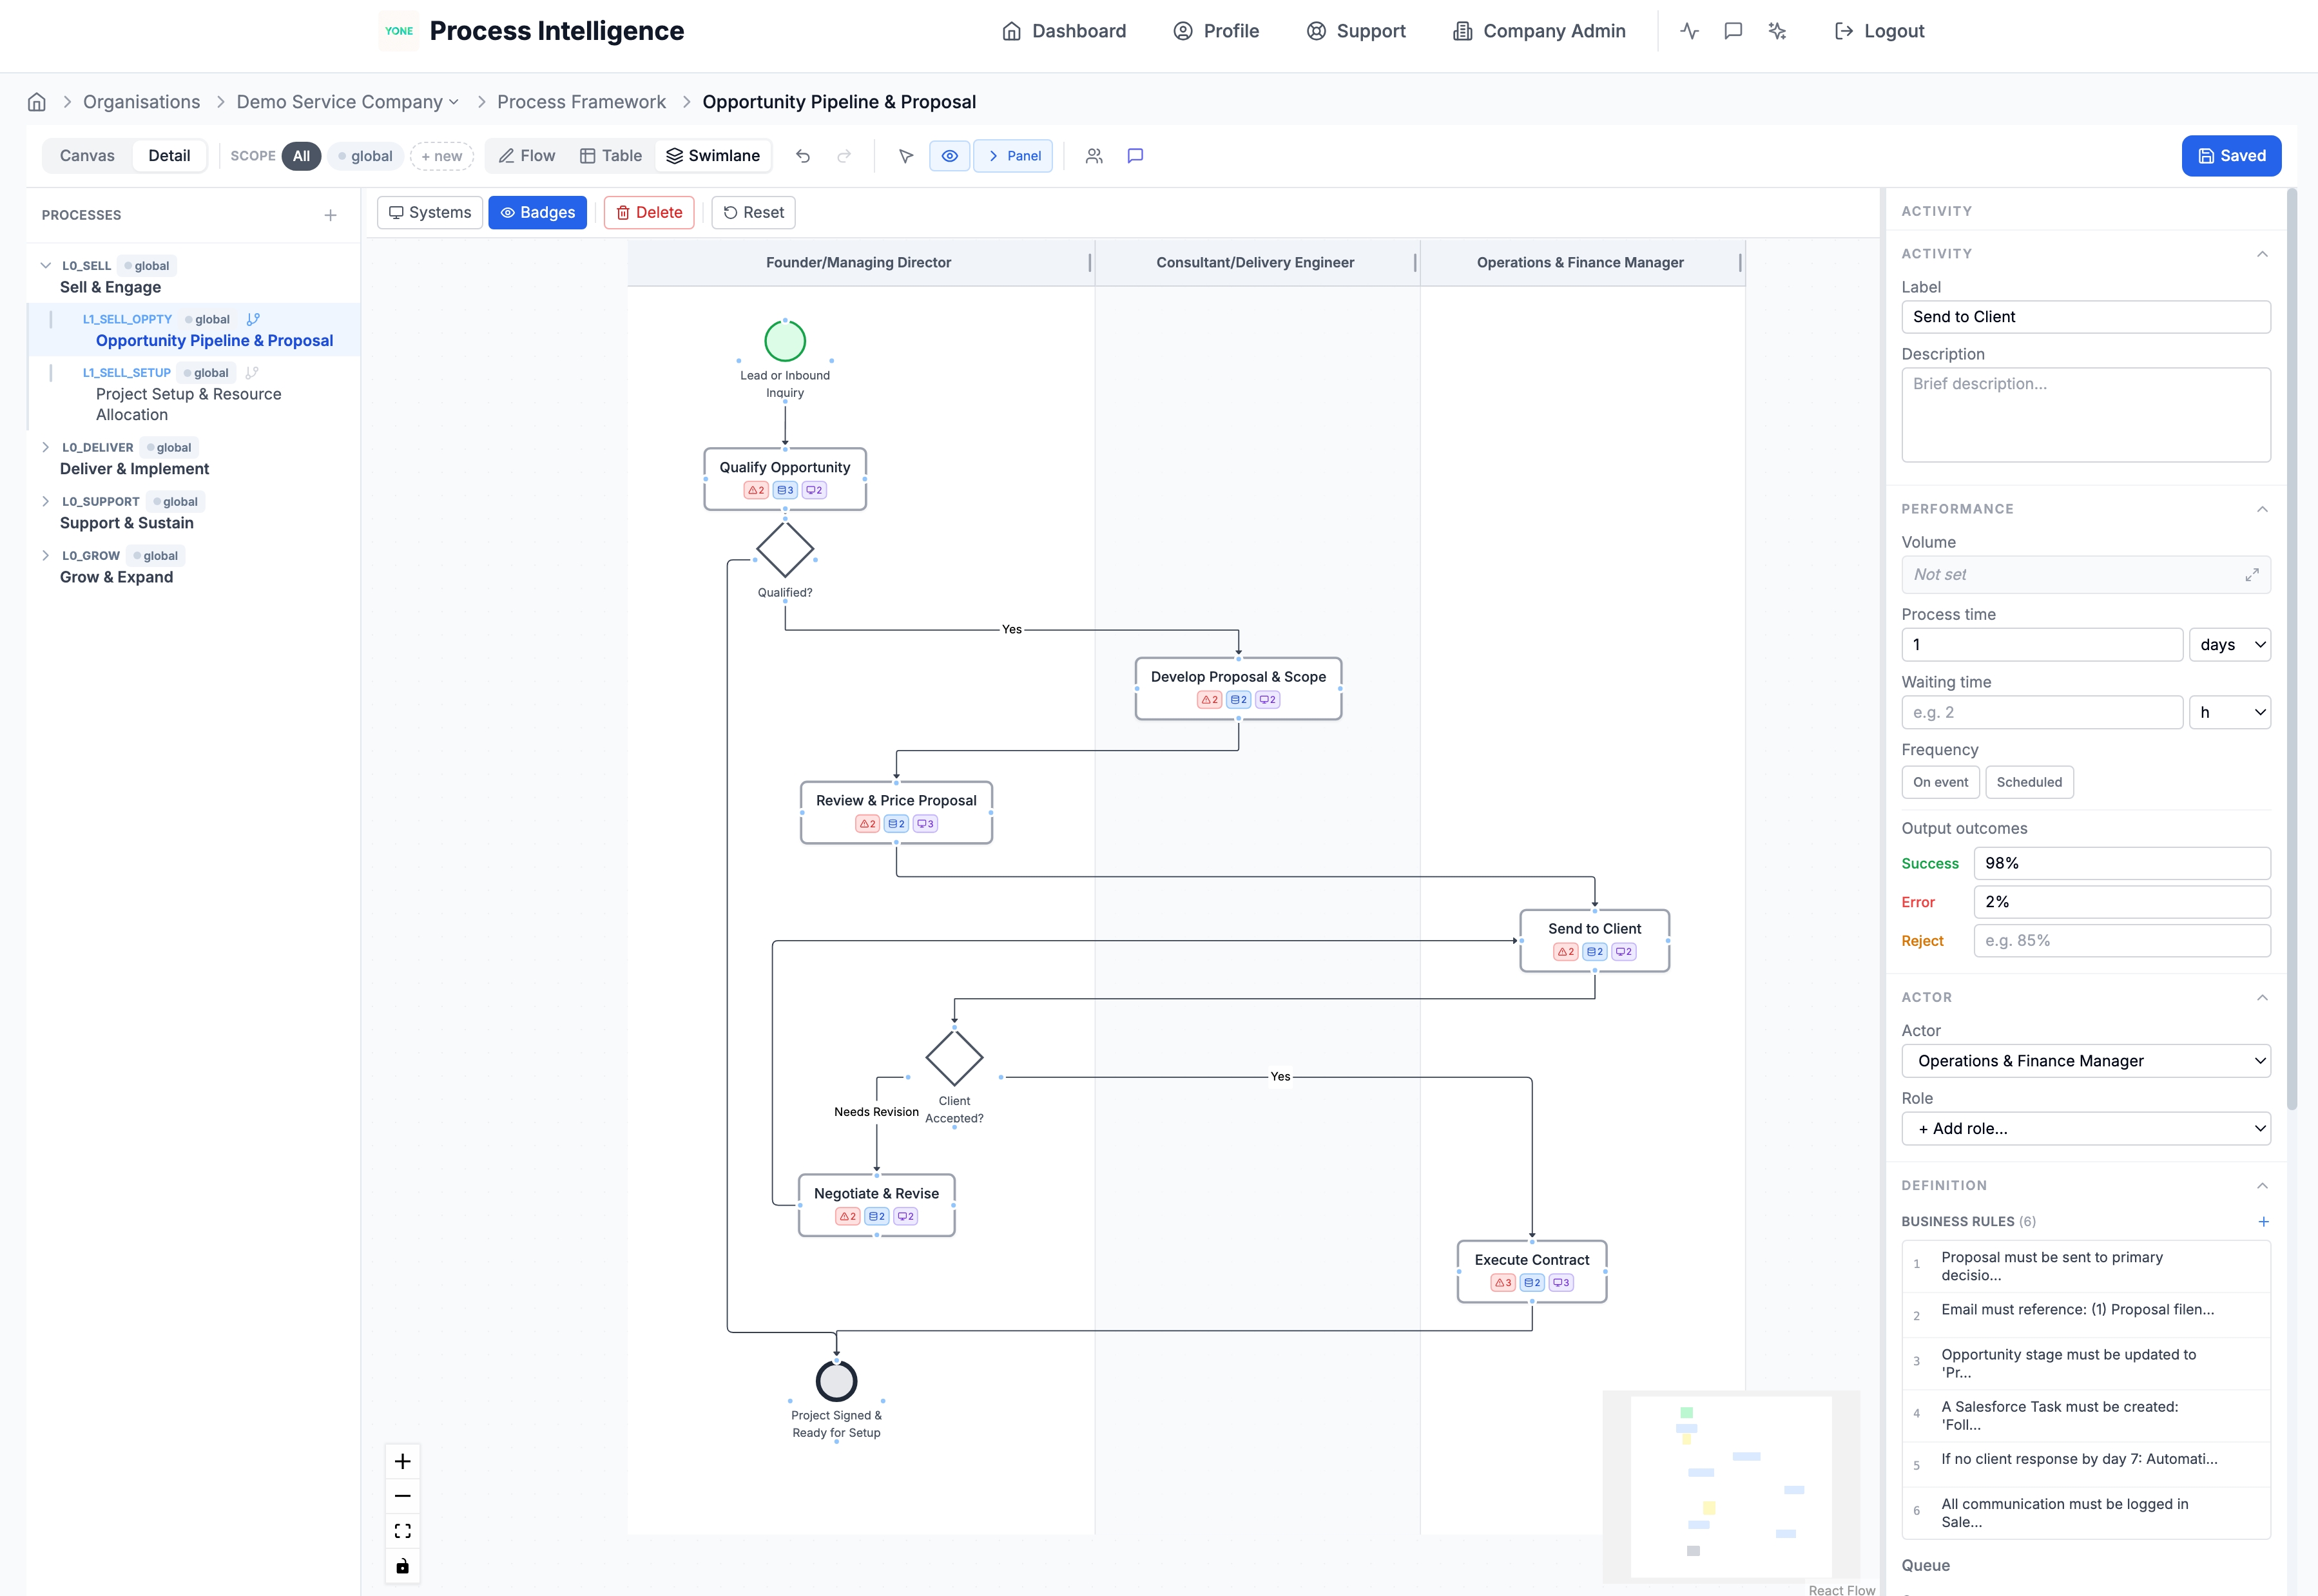The height and width of the screenshot is (1596, 2318).
Task: Select the global scope filter
Action: tap(365, 156)
